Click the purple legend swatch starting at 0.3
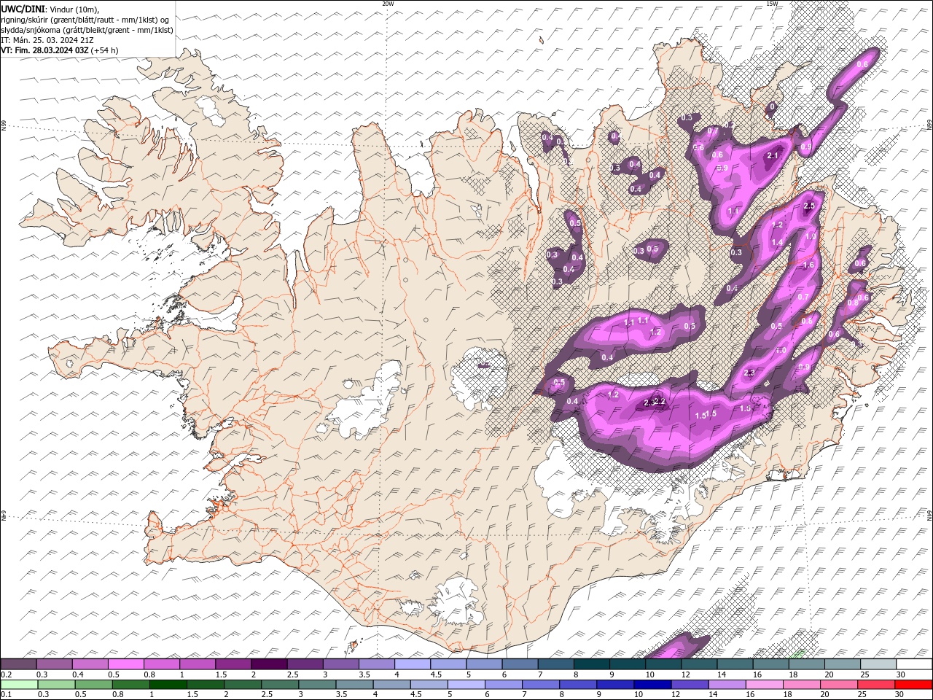The image size is (933, 700). point(55,664)
